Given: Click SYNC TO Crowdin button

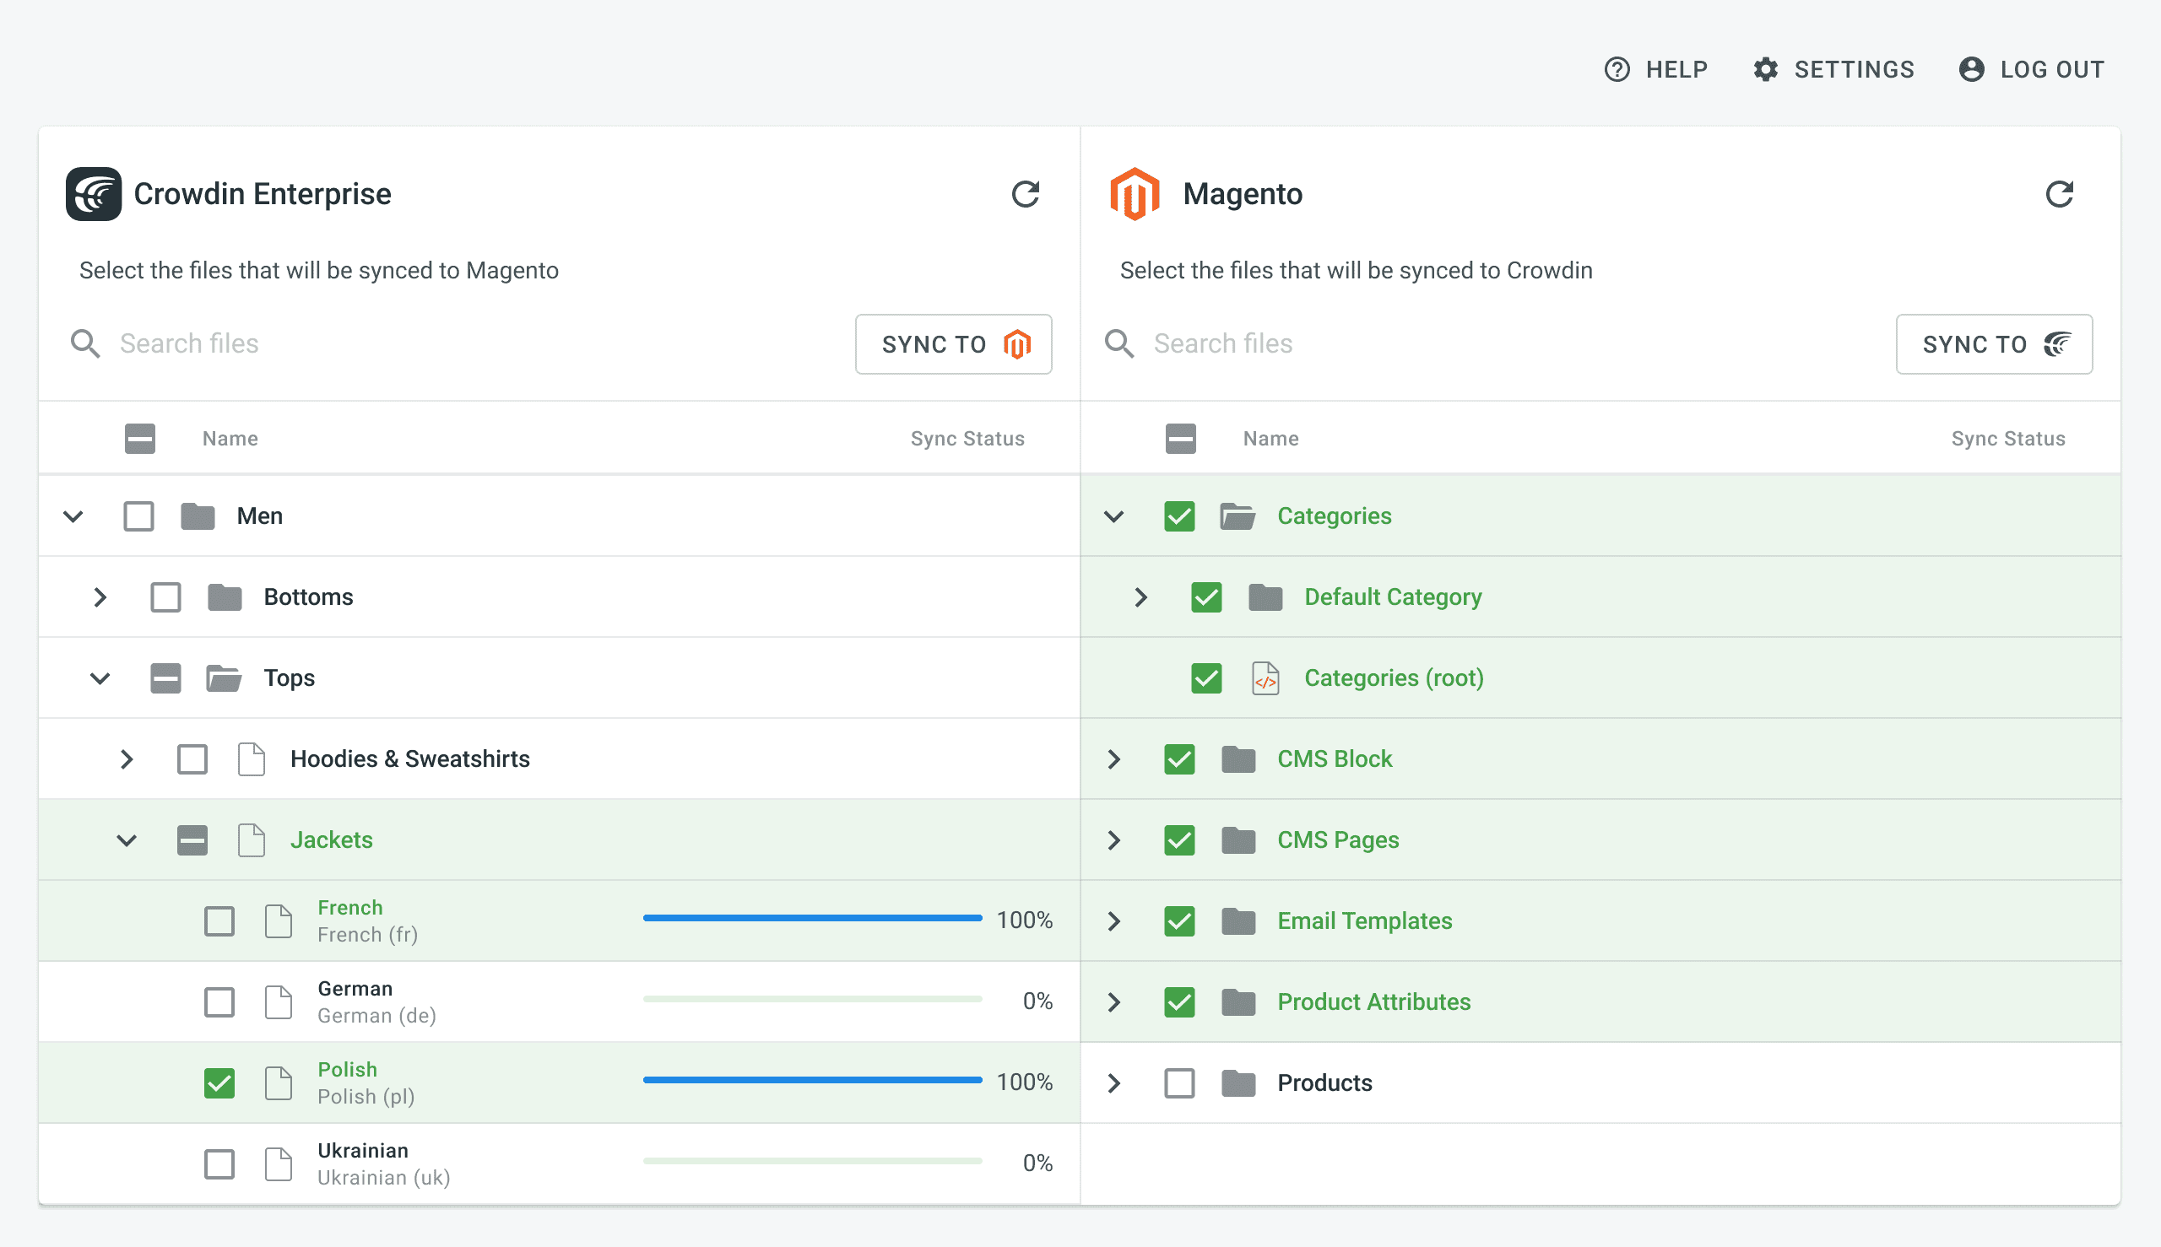Looking at the screenshot, I should click(x=1990, y=343).
